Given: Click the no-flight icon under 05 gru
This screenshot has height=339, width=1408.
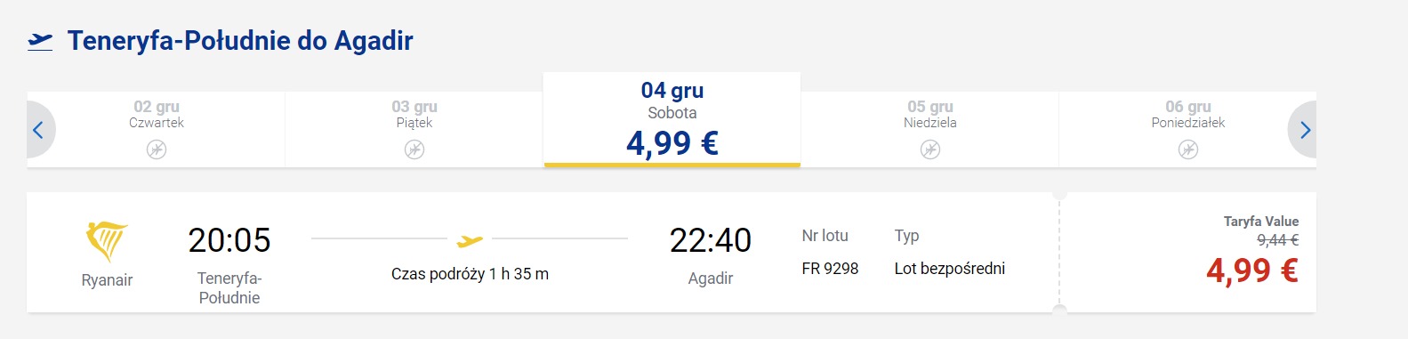Looking at the screenshot, I should [x=930, y=149].
